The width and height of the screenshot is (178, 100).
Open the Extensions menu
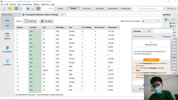pyautogui.click(x=45, y=4)
